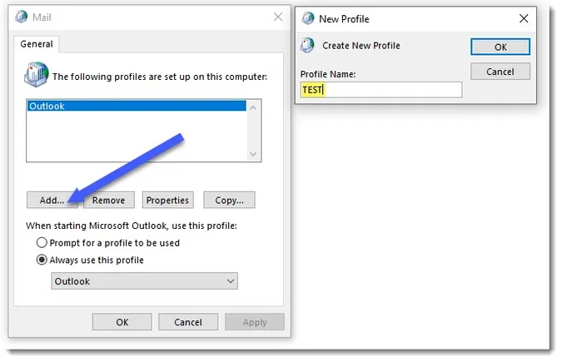Viewport: 562px width, 362px height.
Task: Switch to the General tab
Action: pyautogui.click(x=36, y=44)
